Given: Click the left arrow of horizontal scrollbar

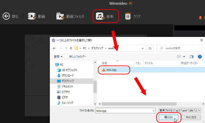Looking at the screenshot, I should tap(100, 104).
